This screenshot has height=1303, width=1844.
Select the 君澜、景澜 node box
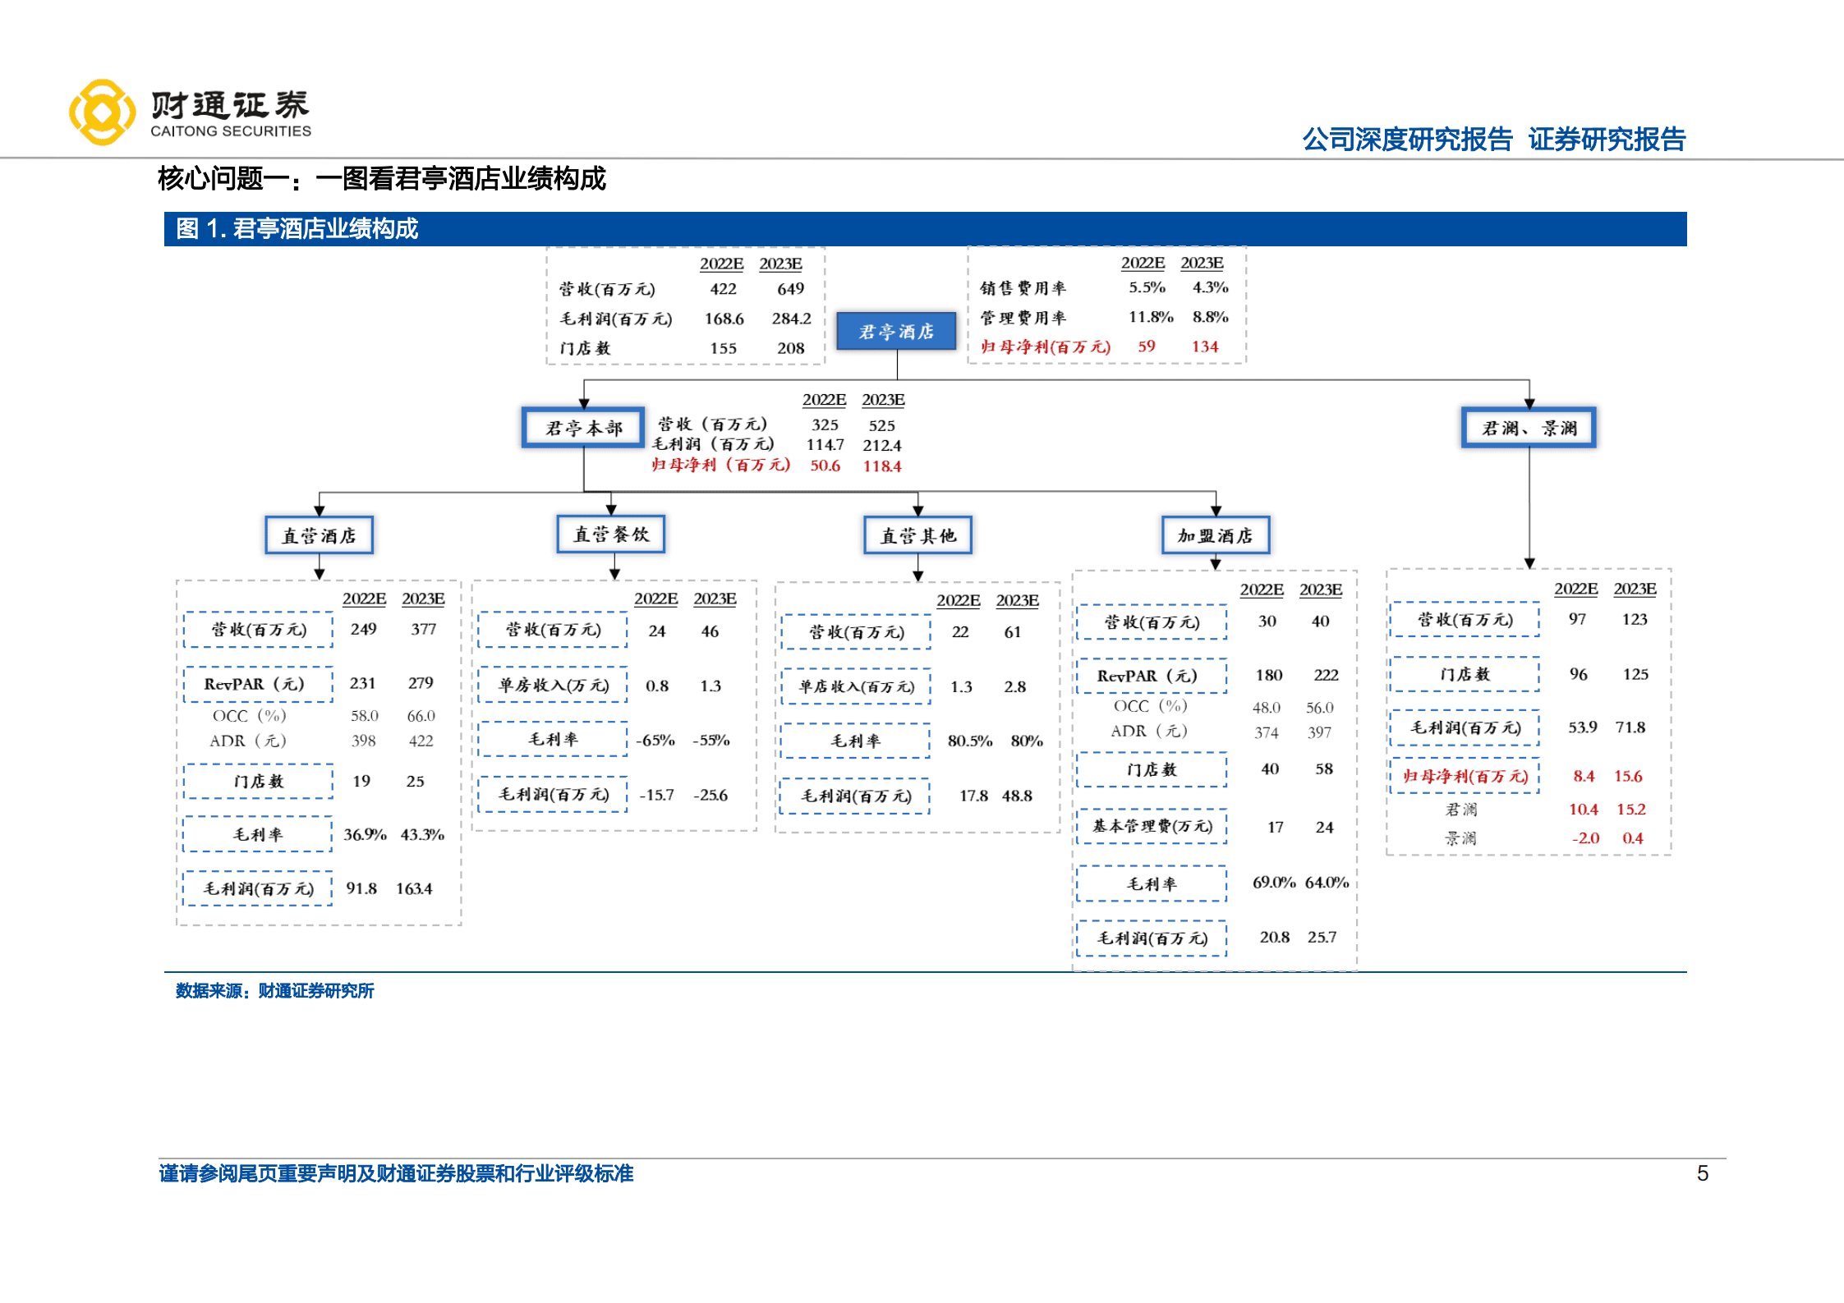click(x=1529, y=427)
